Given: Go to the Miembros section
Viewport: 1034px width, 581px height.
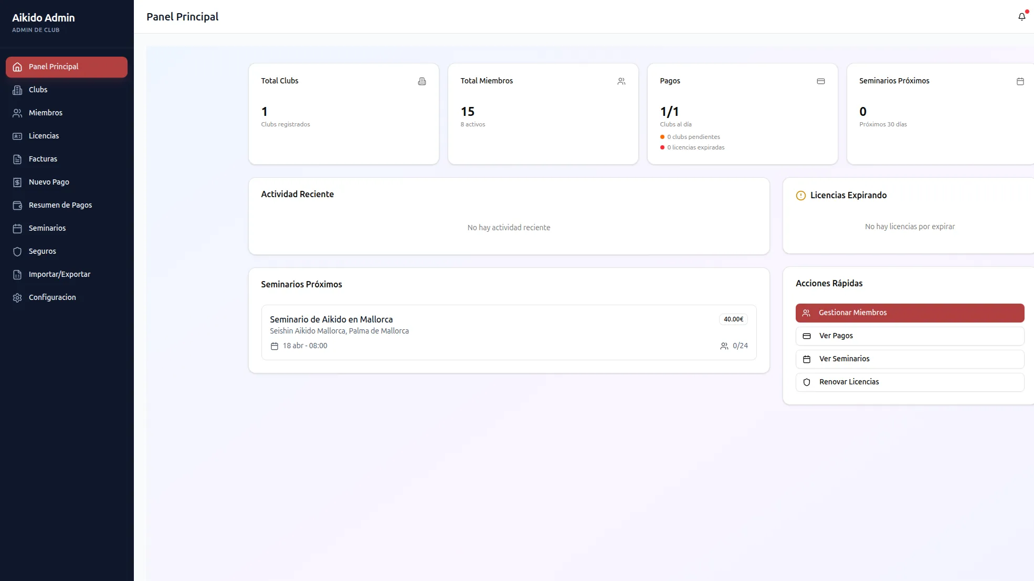Looking at the screenshot, I should pos(67,113).
